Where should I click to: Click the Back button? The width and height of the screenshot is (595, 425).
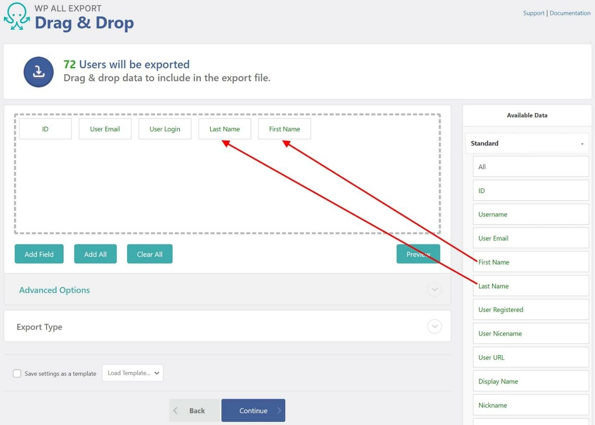point(194,410)
